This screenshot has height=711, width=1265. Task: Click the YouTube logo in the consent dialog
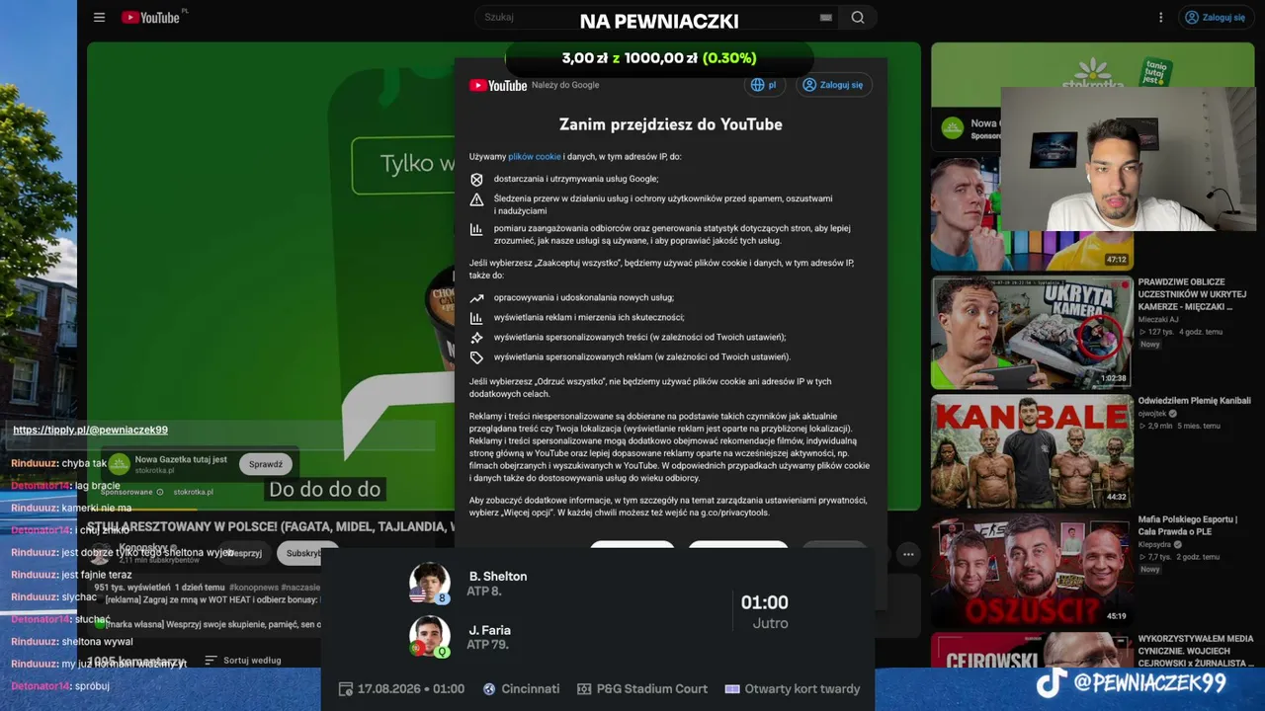[498, 85]
